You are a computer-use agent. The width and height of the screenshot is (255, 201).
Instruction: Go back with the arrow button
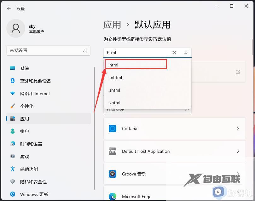point(9,9)
